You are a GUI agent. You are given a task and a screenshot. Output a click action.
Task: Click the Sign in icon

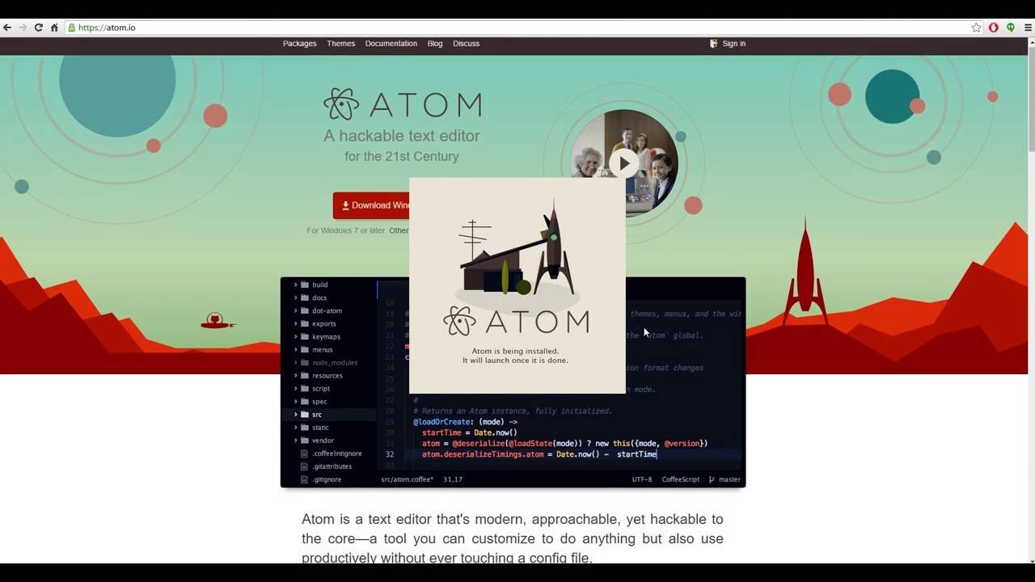[x=713, y=44]
